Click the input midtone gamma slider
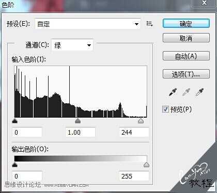This screenshot has width=217, height=193. 78,121
